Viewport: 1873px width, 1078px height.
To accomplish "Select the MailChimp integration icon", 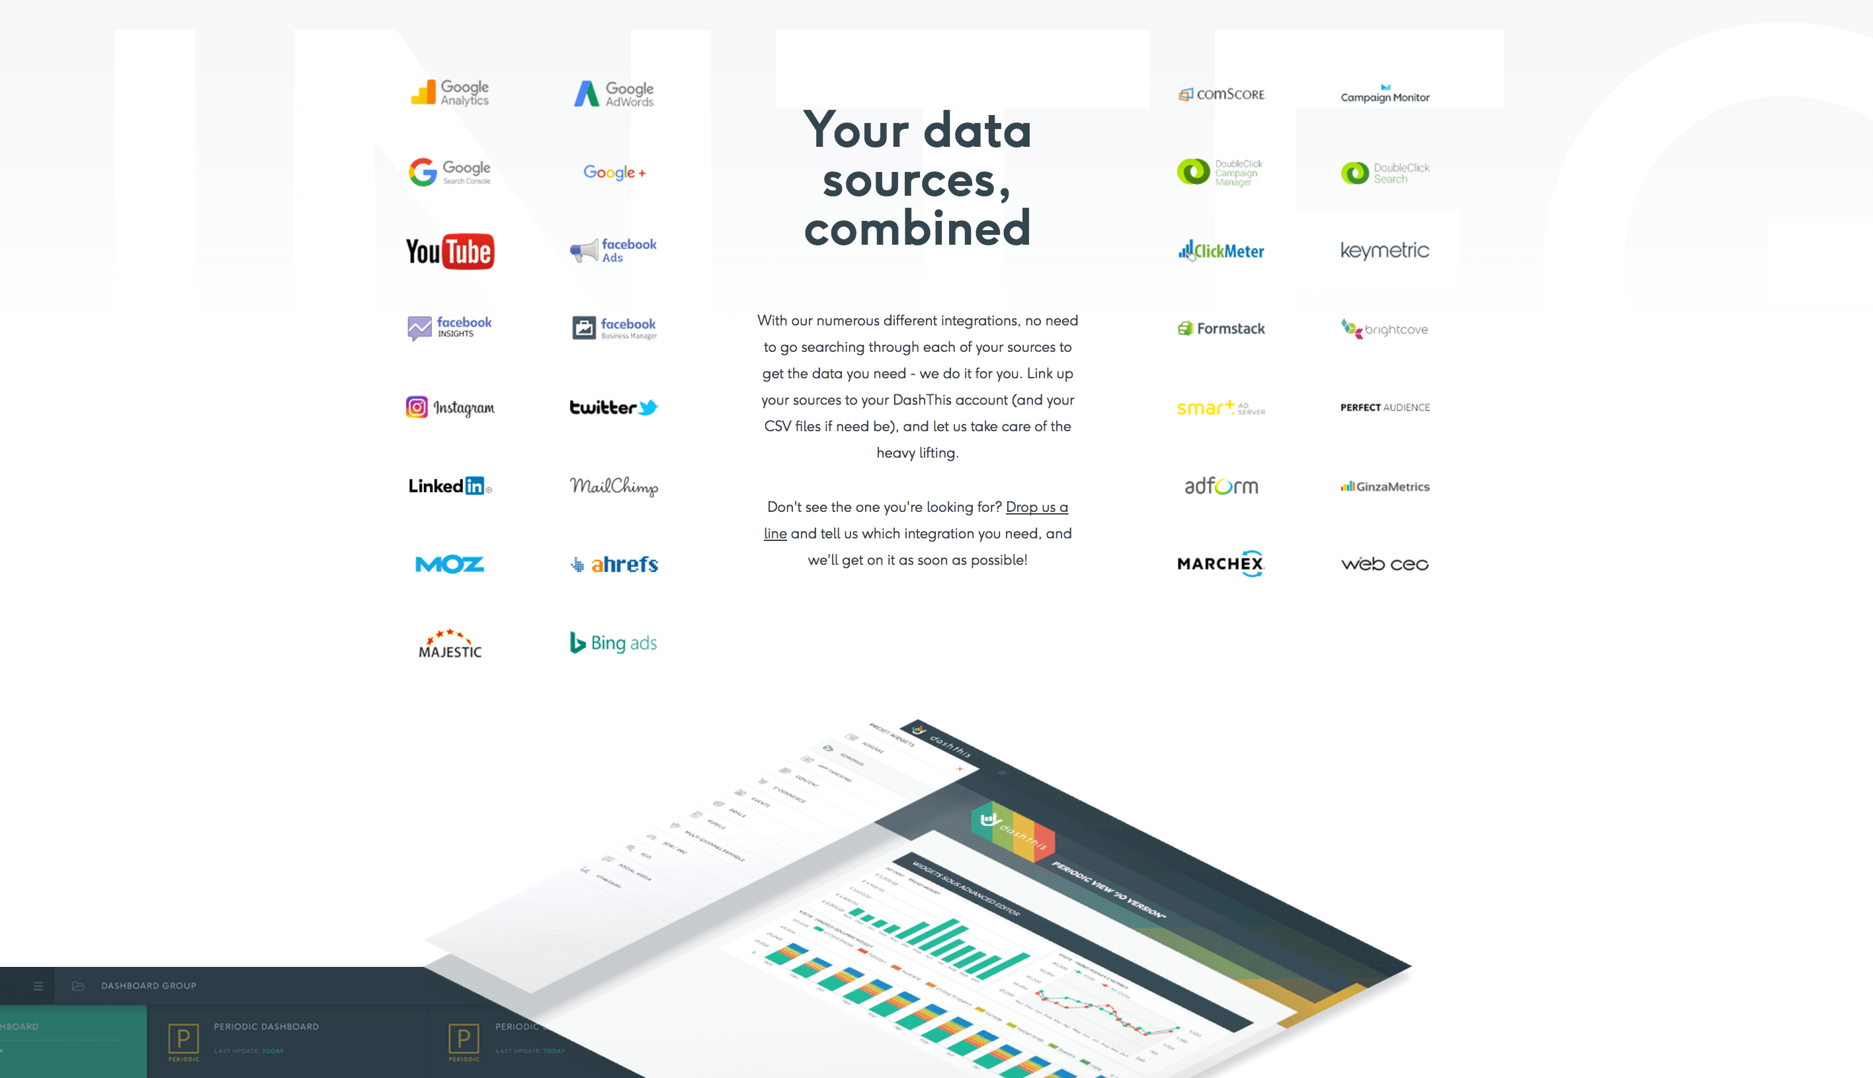I will coord(614,485).
